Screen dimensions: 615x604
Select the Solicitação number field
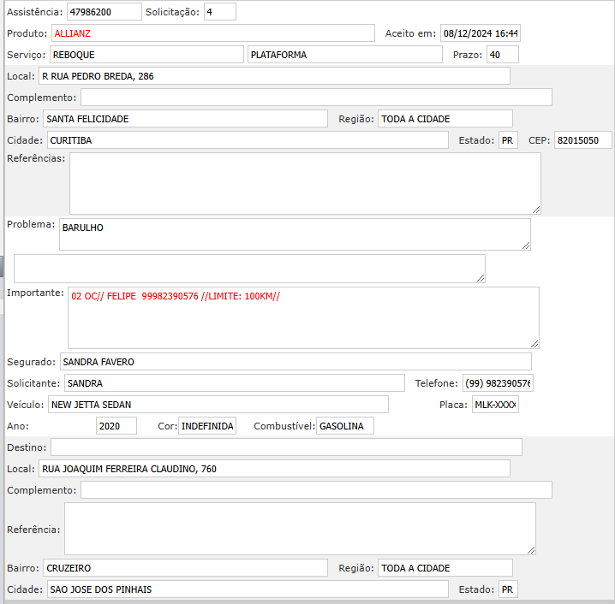[219, 12]
